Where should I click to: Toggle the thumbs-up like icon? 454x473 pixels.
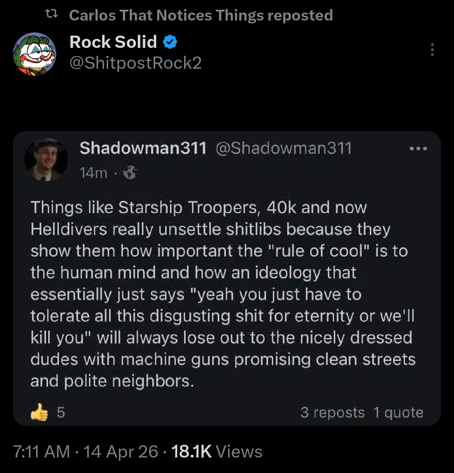pos(39,412)
